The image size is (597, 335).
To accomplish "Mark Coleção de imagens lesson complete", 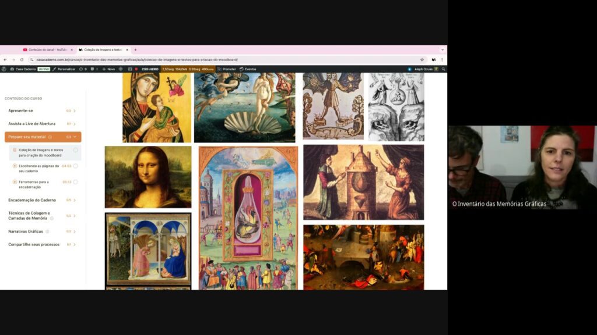I will [x=75, y=150].
